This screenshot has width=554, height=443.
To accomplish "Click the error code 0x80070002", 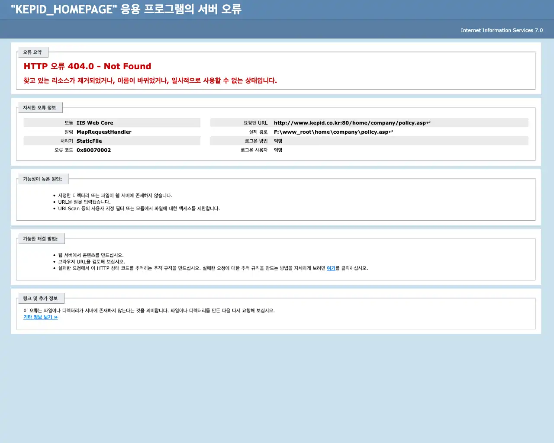I will [93, 150].
